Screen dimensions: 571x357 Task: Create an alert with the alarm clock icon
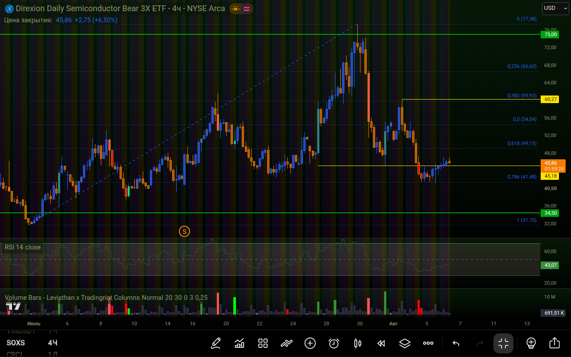(334, 343)
